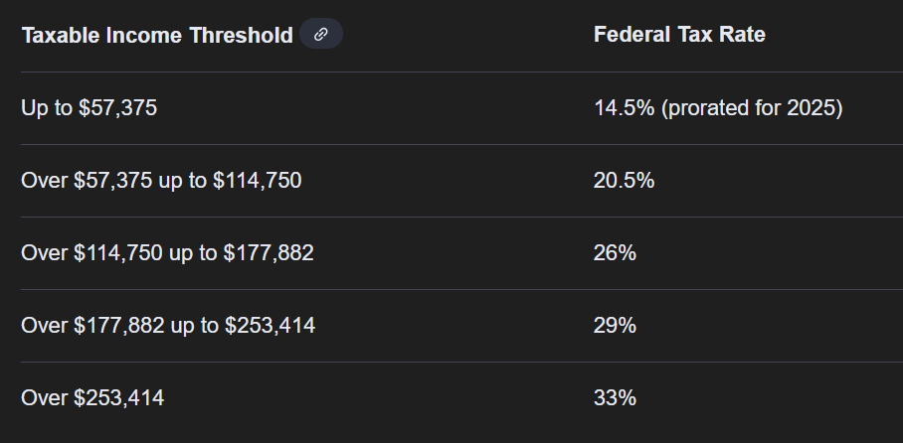Click the $114,750 upper limit in second row
Screen dimensions: 903x443
tap(257, 180)
